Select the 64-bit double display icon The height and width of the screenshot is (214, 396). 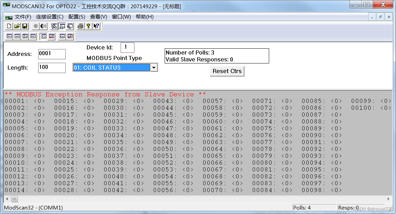tap(62, 36)
